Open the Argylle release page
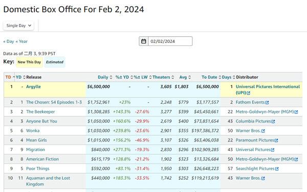The height and width of the screenshot is (192, 307). tap(33, 87)
